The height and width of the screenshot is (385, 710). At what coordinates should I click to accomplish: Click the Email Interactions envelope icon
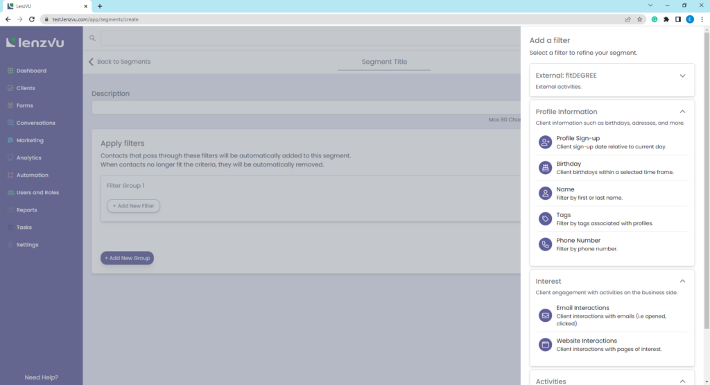pos(545,316)
